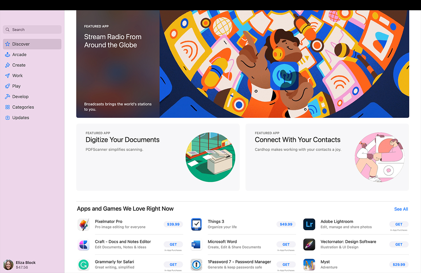Click the Play rocket icon
This screenshot has height=273, width=421.
7,86
